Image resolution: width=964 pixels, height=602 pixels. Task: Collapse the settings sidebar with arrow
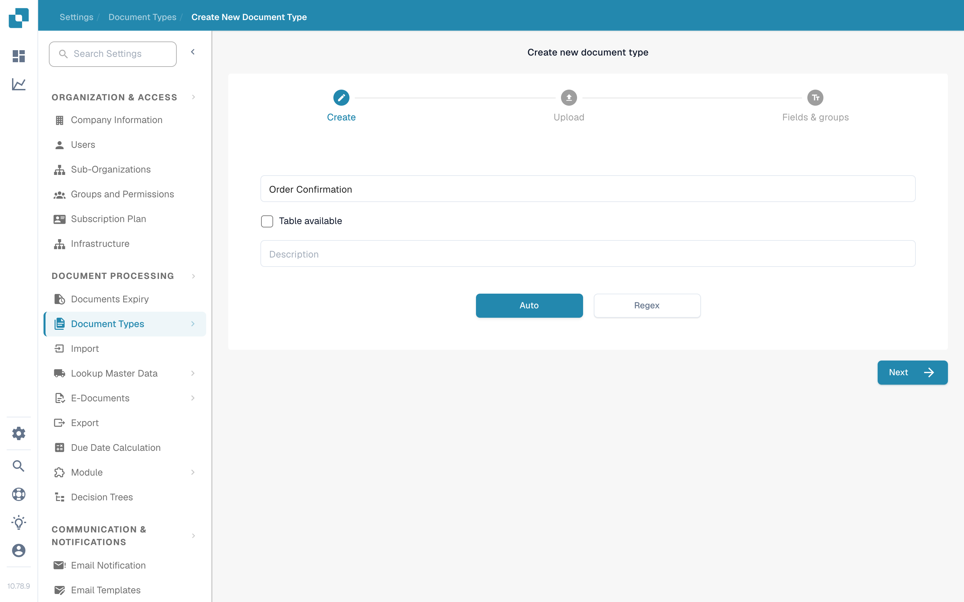click(193, 52)
